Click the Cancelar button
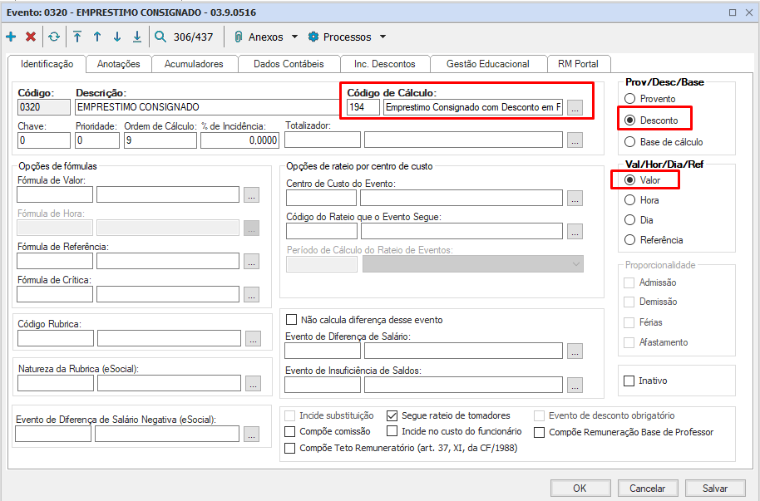Viewport: 760px width, 501px height. click(648, 488)
